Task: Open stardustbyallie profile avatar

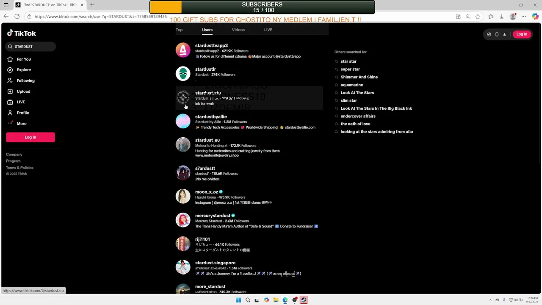Action: pos(183,121)
